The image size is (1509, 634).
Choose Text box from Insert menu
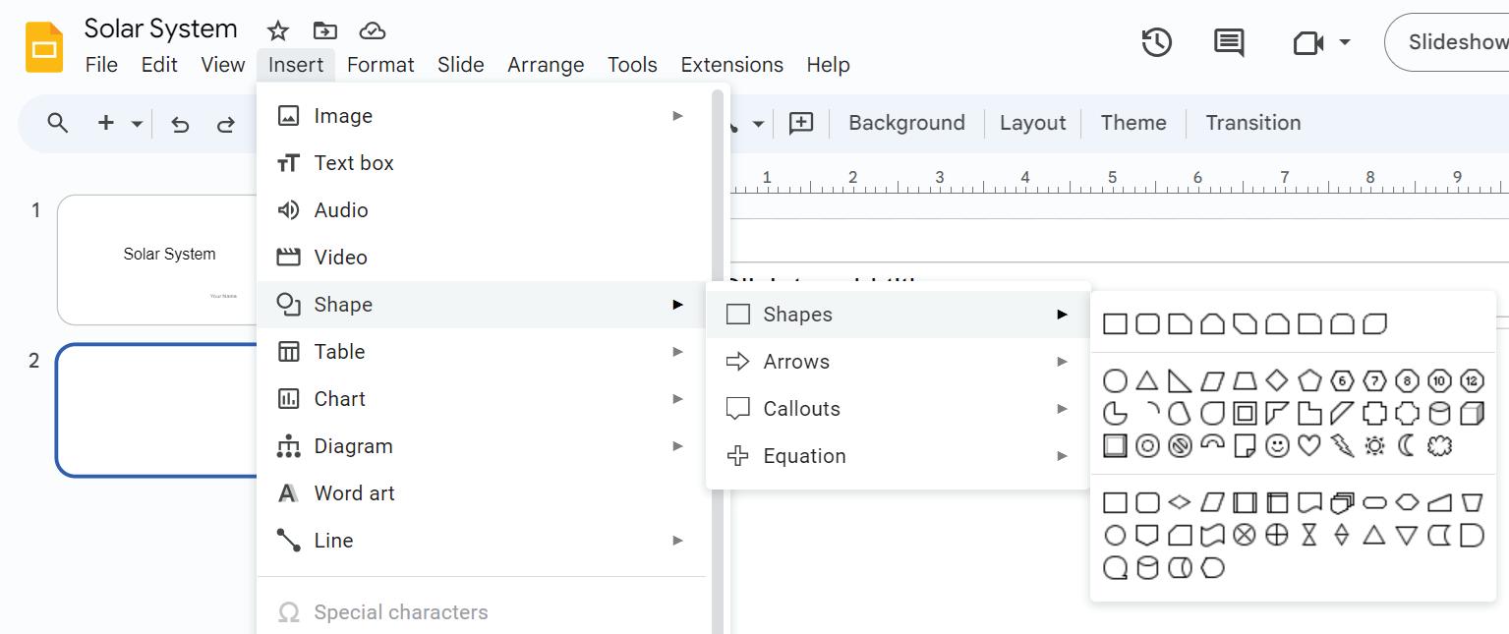[354, 163]
